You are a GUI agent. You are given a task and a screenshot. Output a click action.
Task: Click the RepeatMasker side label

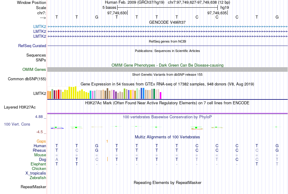pos(33,187)
